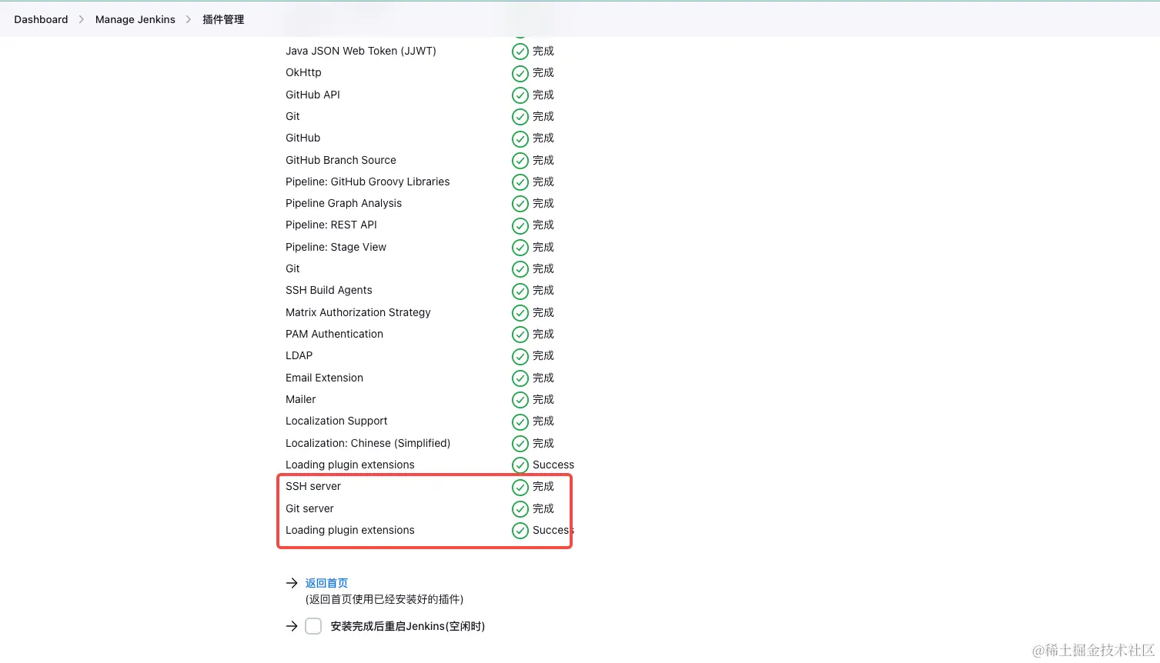Click check icon for Pipeline: Stage View
This screenshot has height=663, width=1160.
(x=520, y=248)
